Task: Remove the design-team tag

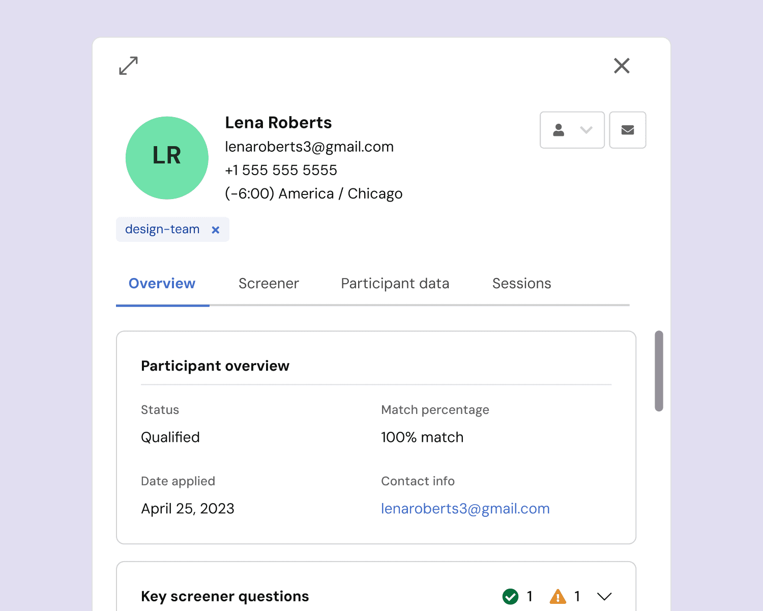Action: (216, 230)
